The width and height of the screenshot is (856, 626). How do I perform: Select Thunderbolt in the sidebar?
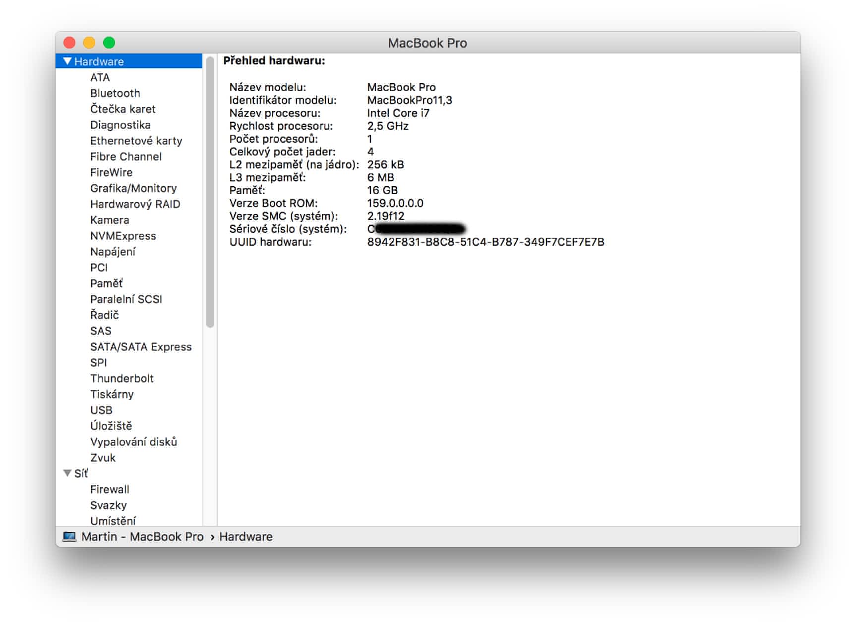click(x=122, y=378)
